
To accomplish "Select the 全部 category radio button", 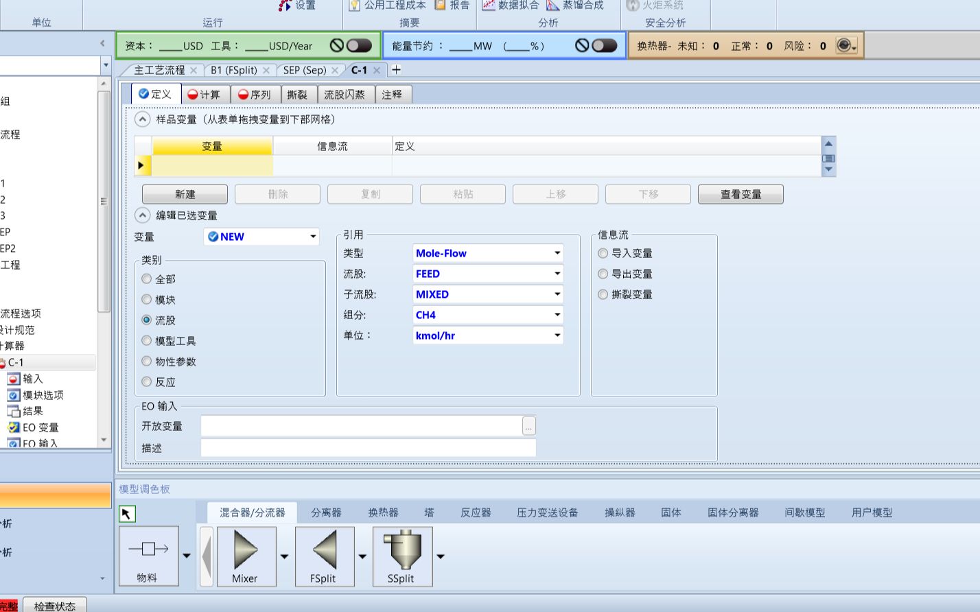I will [146, 279].
